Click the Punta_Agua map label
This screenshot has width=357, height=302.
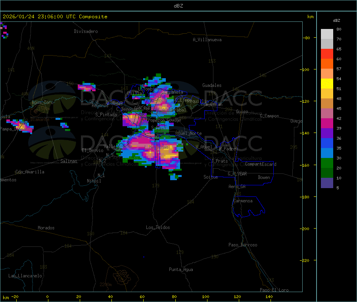point(181,269)
